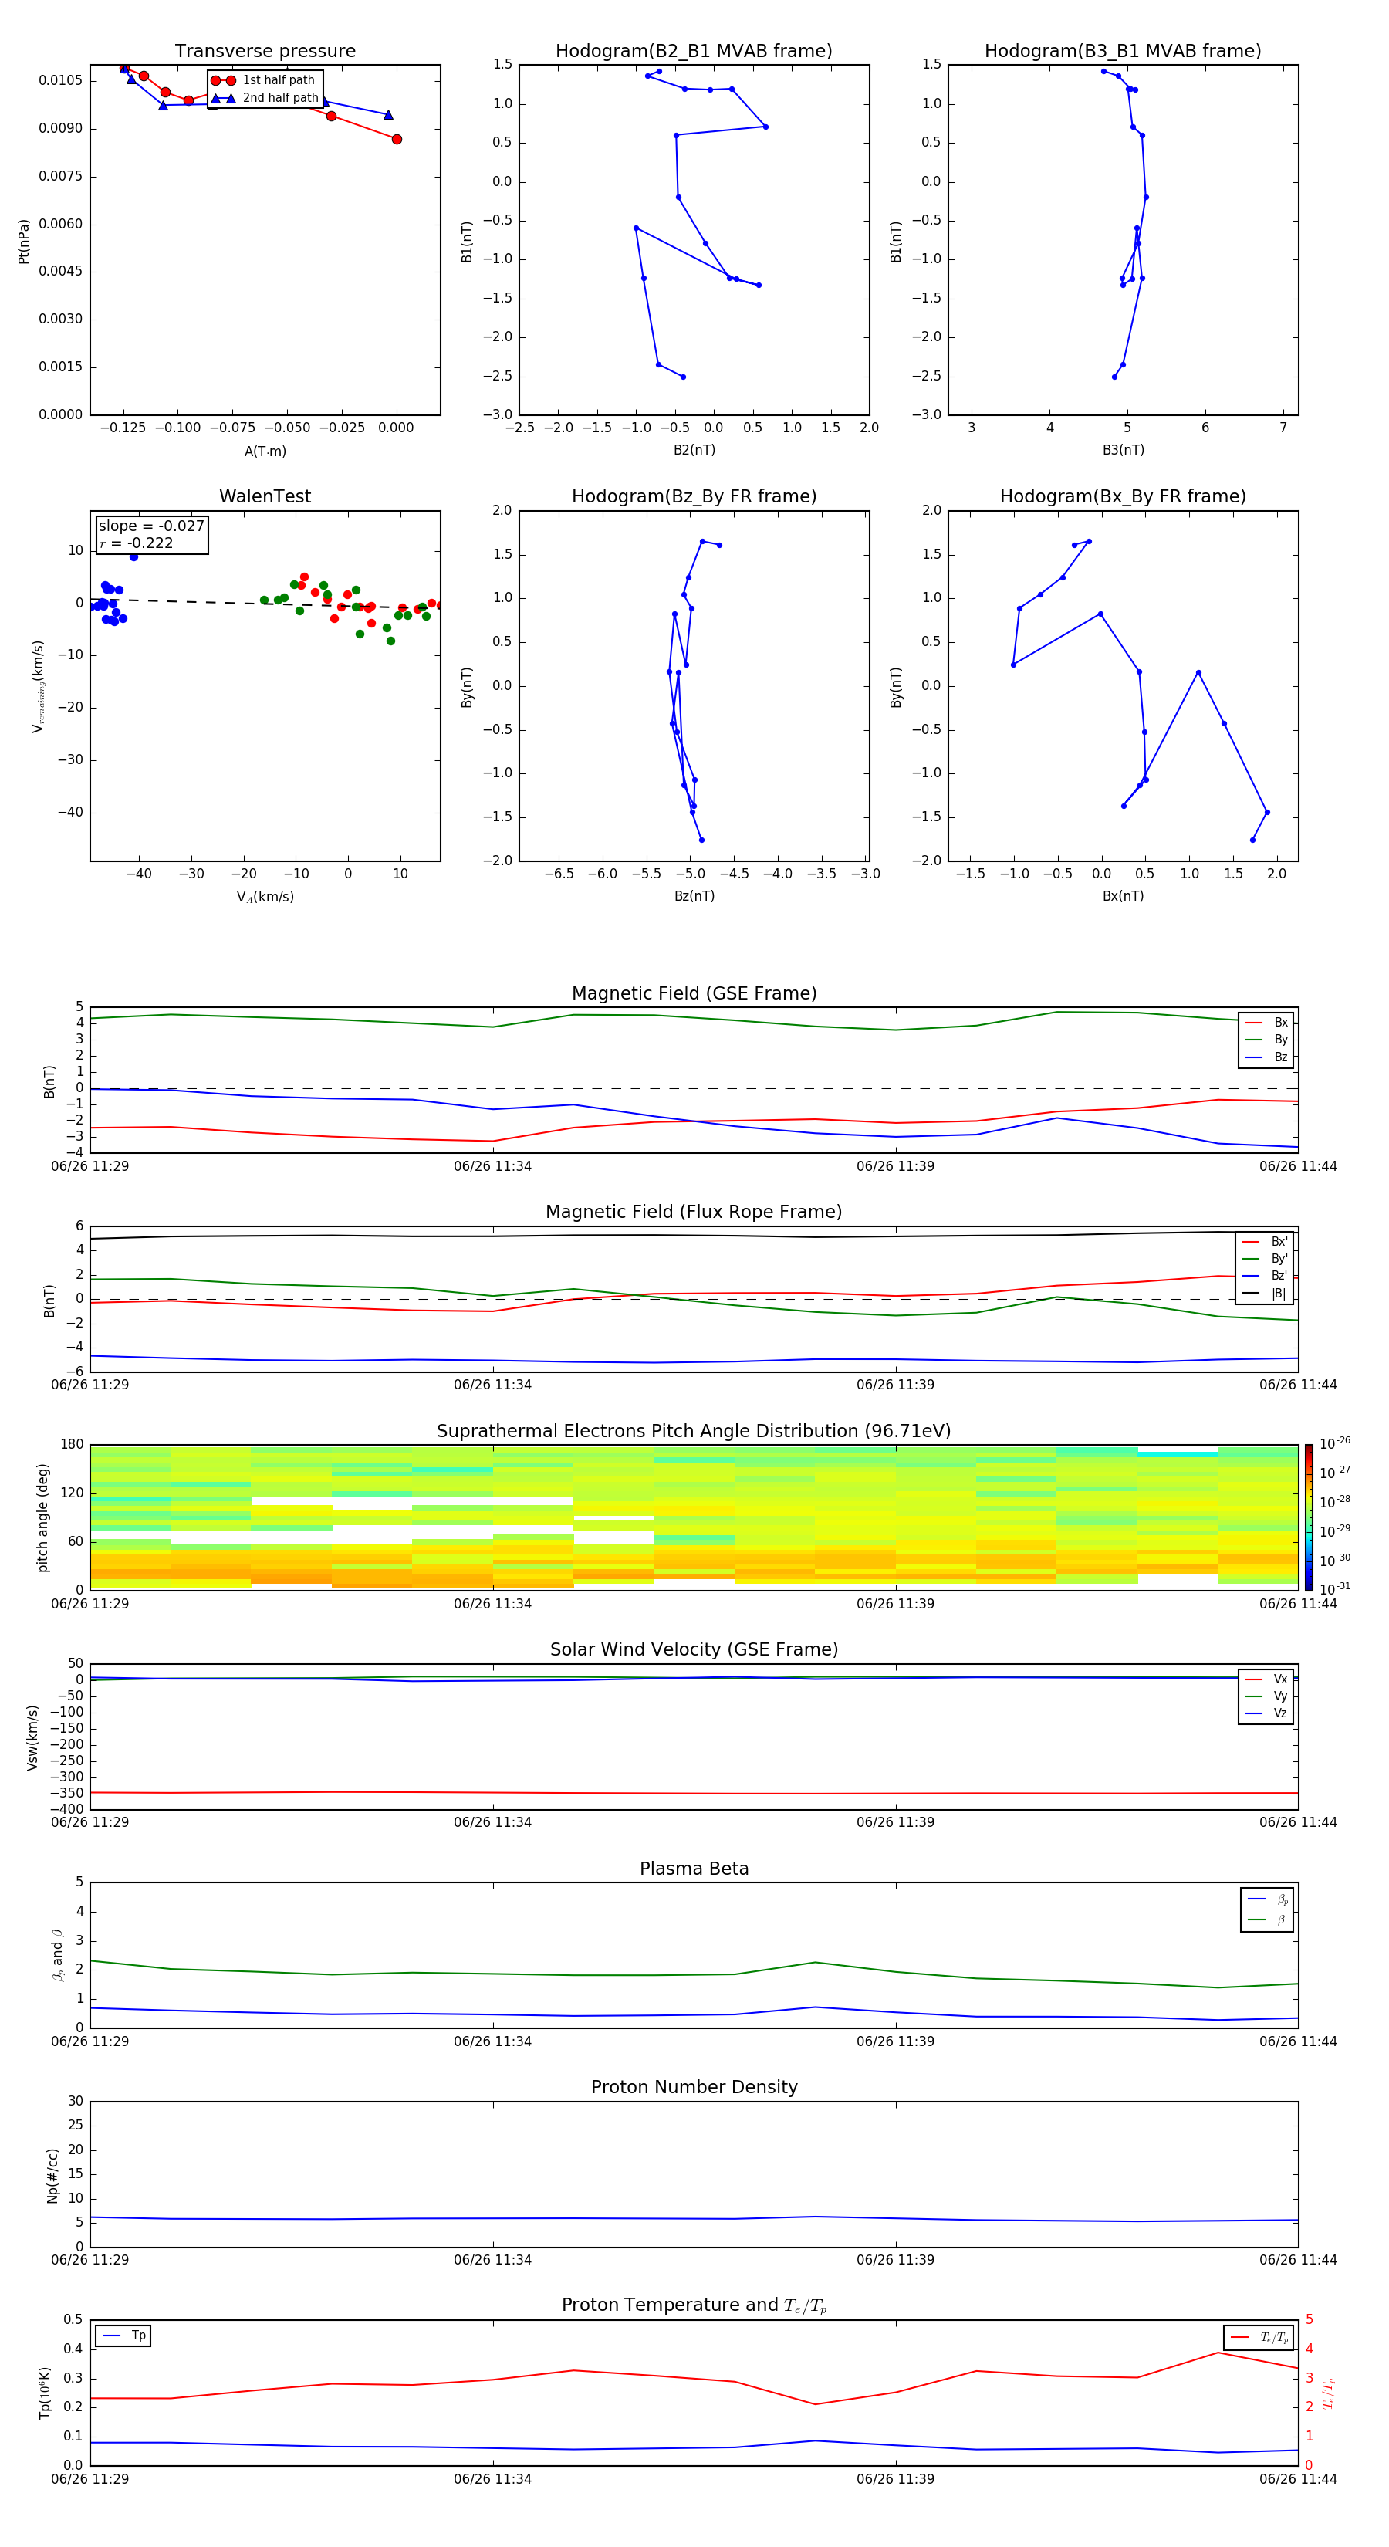Select the blue "Tp" legend entry
Screen dimensions: 1389x2547
[x=124, y=2336]
